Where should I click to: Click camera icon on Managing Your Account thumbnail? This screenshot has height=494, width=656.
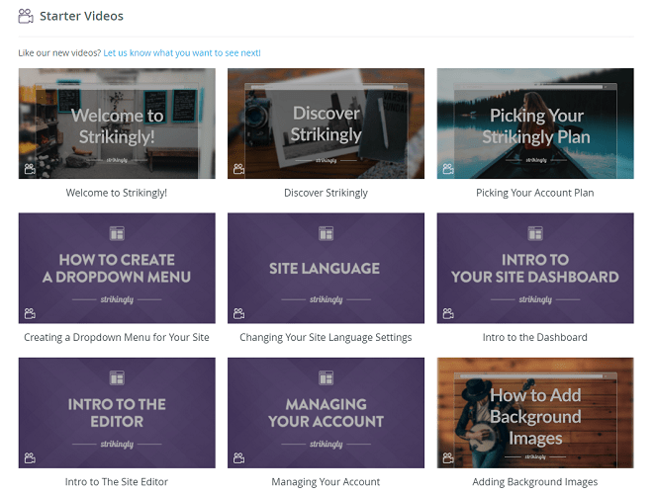(x=238, y=457)
